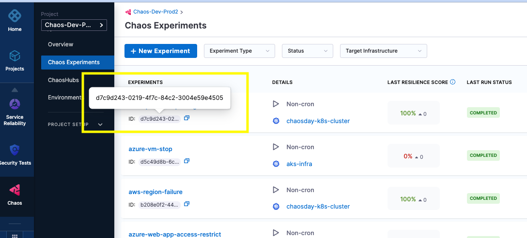Open Service Reliability module icon
The height and width of the screenshot is (238, 527).
point(15,104)
